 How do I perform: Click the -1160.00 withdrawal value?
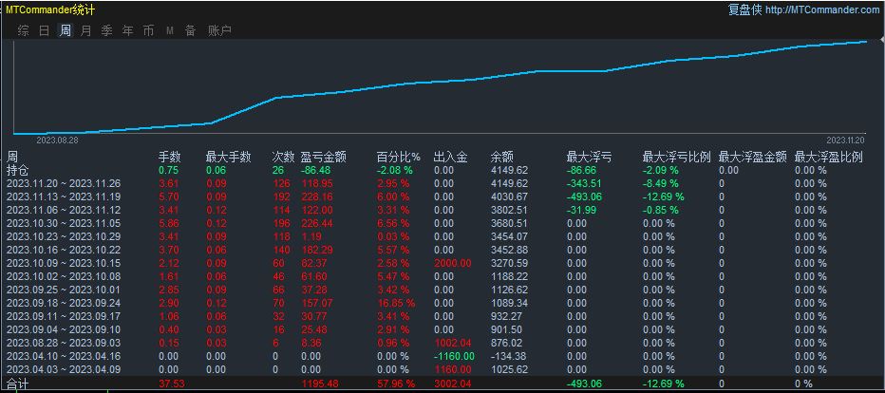point(454,356)
